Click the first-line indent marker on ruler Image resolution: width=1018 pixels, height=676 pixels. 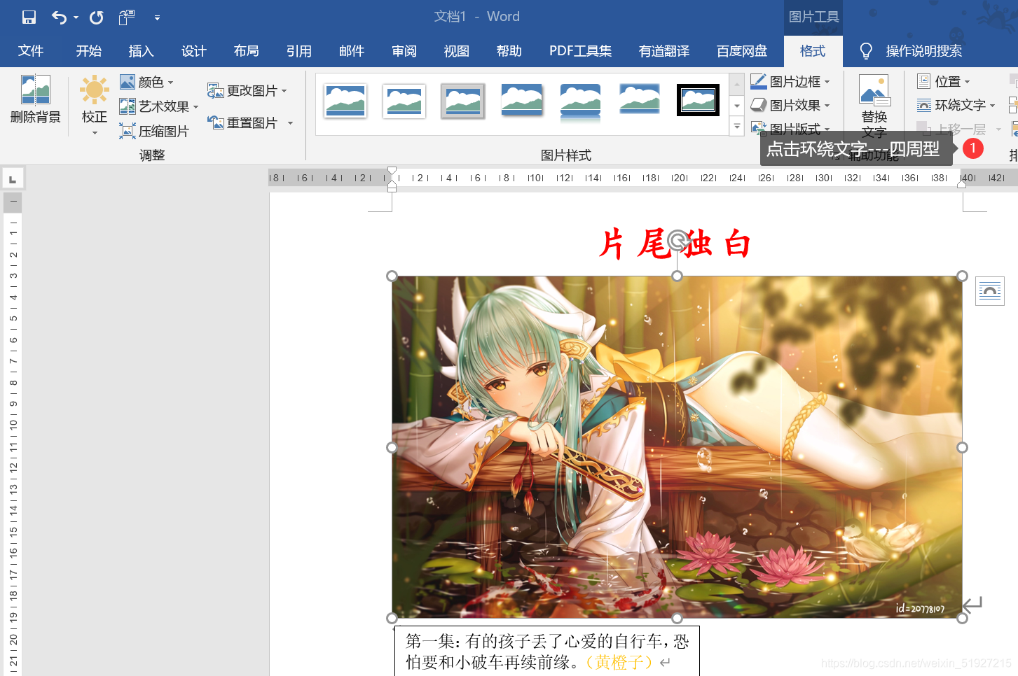(392, 171)
